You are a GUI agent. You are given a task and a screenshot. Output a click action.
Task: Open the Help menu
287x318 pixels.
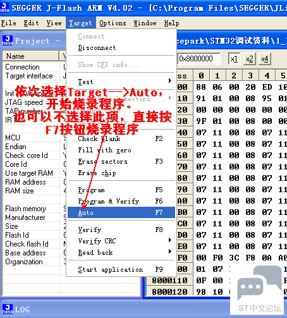click(172, 23)
